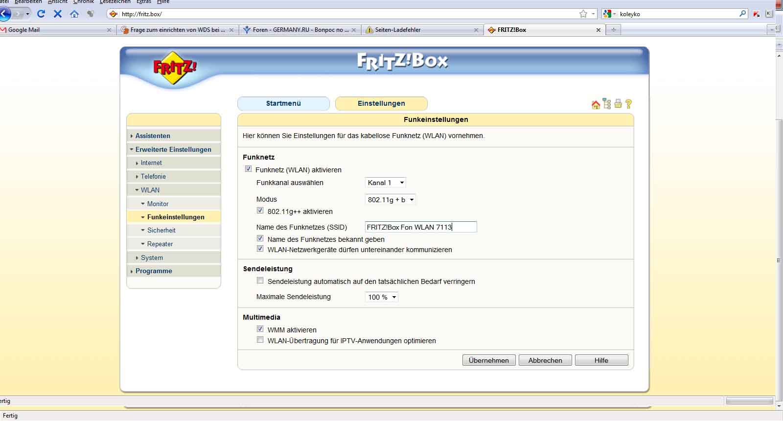Expand Programme in the sidebar
Viewport: 783px width, 421px height.
tap(174, 271)
